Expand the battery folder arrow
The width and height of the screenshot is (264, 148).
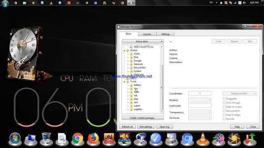click(x=128, y=85)
